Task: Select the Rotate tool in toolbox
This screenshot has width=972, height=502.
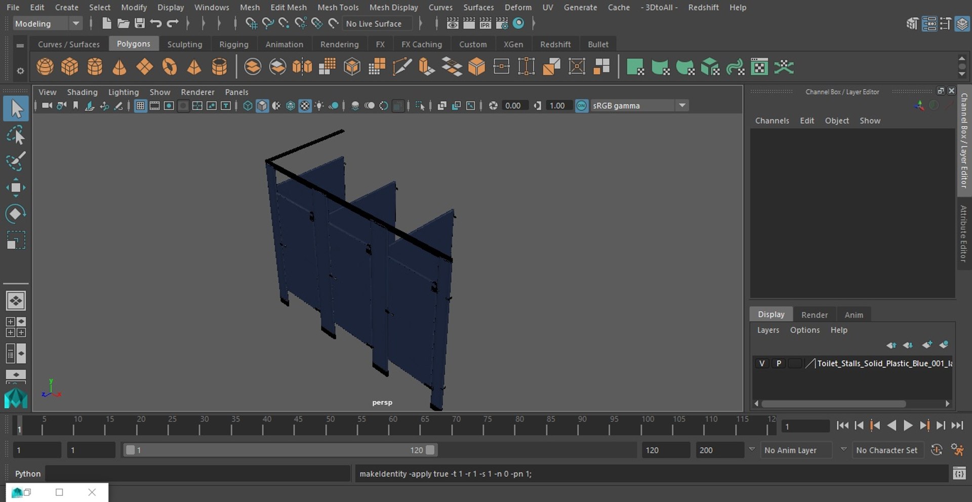Action: (x=16, y=213)
